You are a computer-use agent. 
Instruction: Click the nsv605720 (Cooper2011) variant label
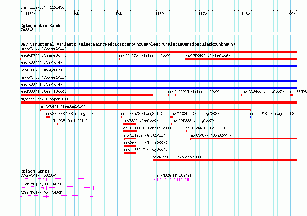pos(43,56)
